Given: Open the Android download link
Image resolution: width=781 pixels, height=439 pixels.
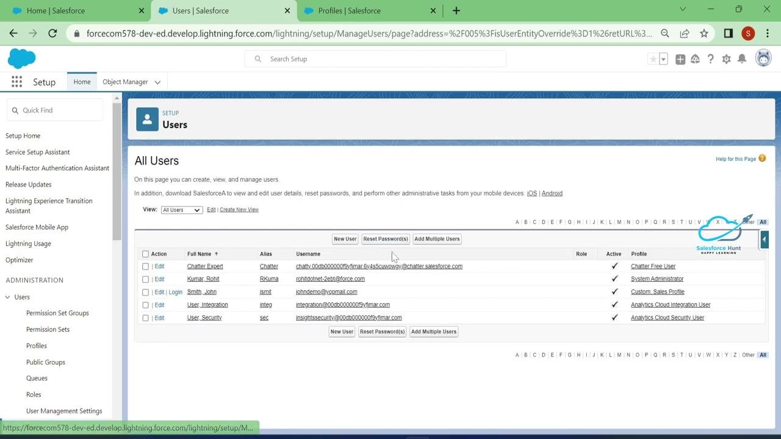Looking at the screenshot, I should (x=552, y=193).
